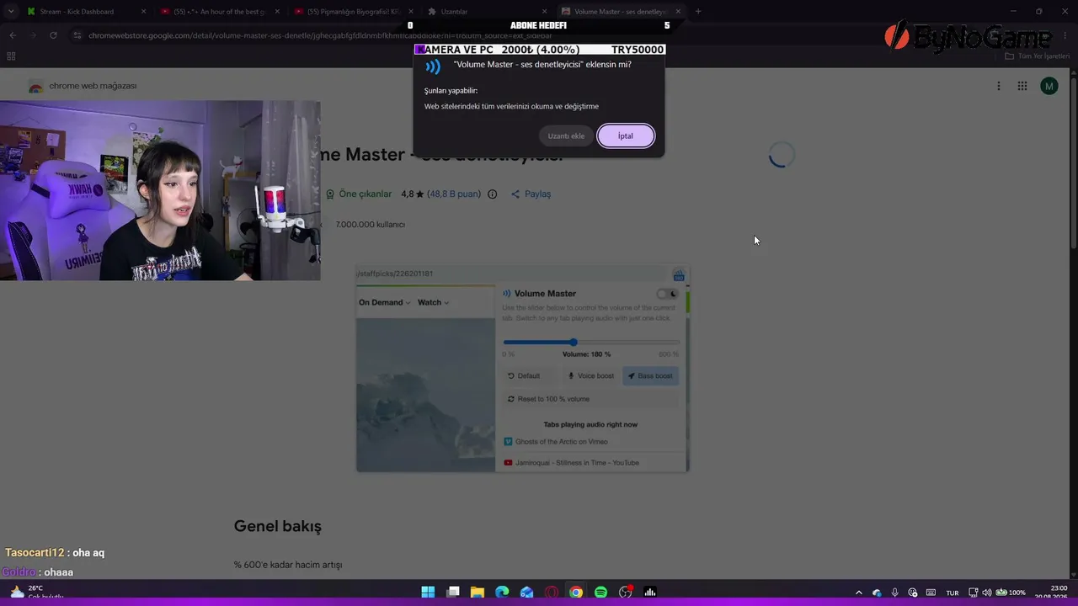Go back to the previous page
Image resolution: width=1078 pixels, height=606 pixels.
coord(12,35)
